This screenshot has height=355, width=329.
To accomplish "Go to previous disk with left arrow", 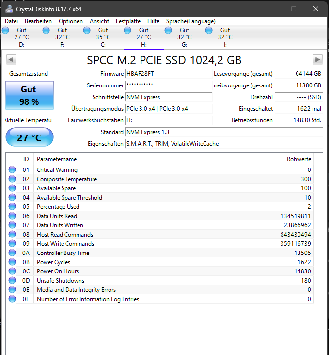I will pyautogui.click(x=11, y=60).
